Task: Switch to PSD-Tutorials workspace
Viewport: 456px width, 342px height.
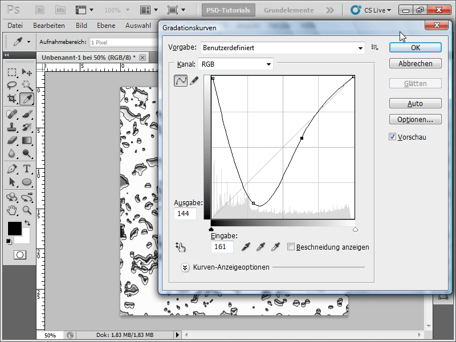Action: 229,10
